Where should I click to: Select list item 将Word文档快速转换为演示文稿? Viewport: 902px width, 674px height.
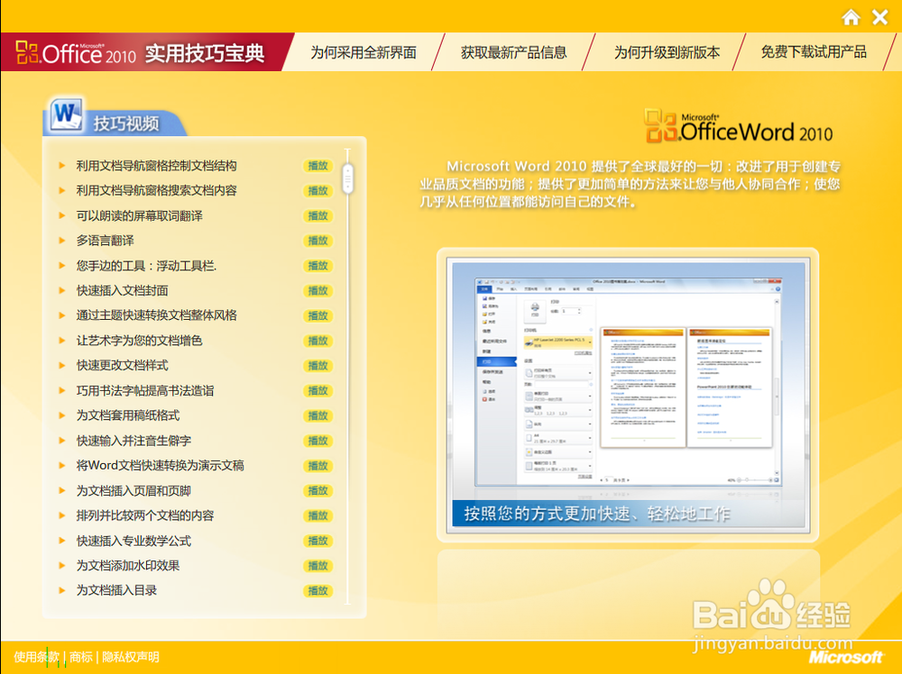160,466
